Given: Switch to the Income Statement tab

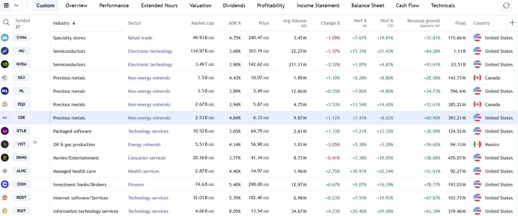Looking at the screenshot, I should (x=318, y=6).
